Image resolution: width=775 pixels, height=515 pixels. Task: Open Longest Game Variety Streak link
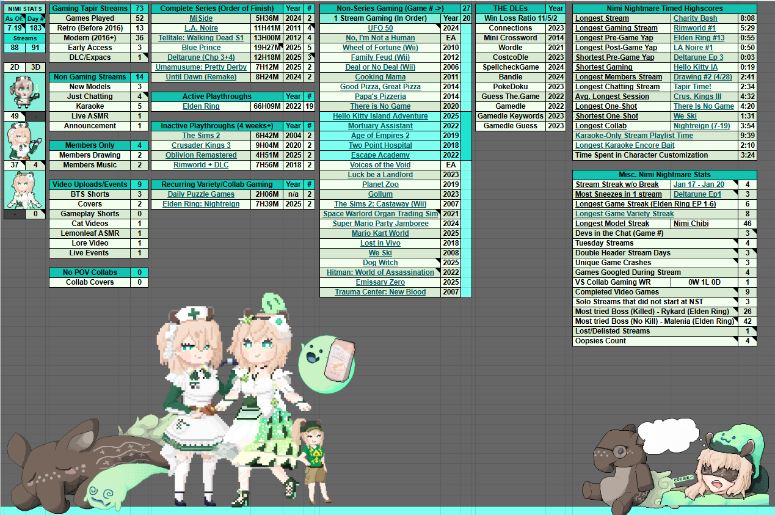pyautogui.click(x=624, y=214)
